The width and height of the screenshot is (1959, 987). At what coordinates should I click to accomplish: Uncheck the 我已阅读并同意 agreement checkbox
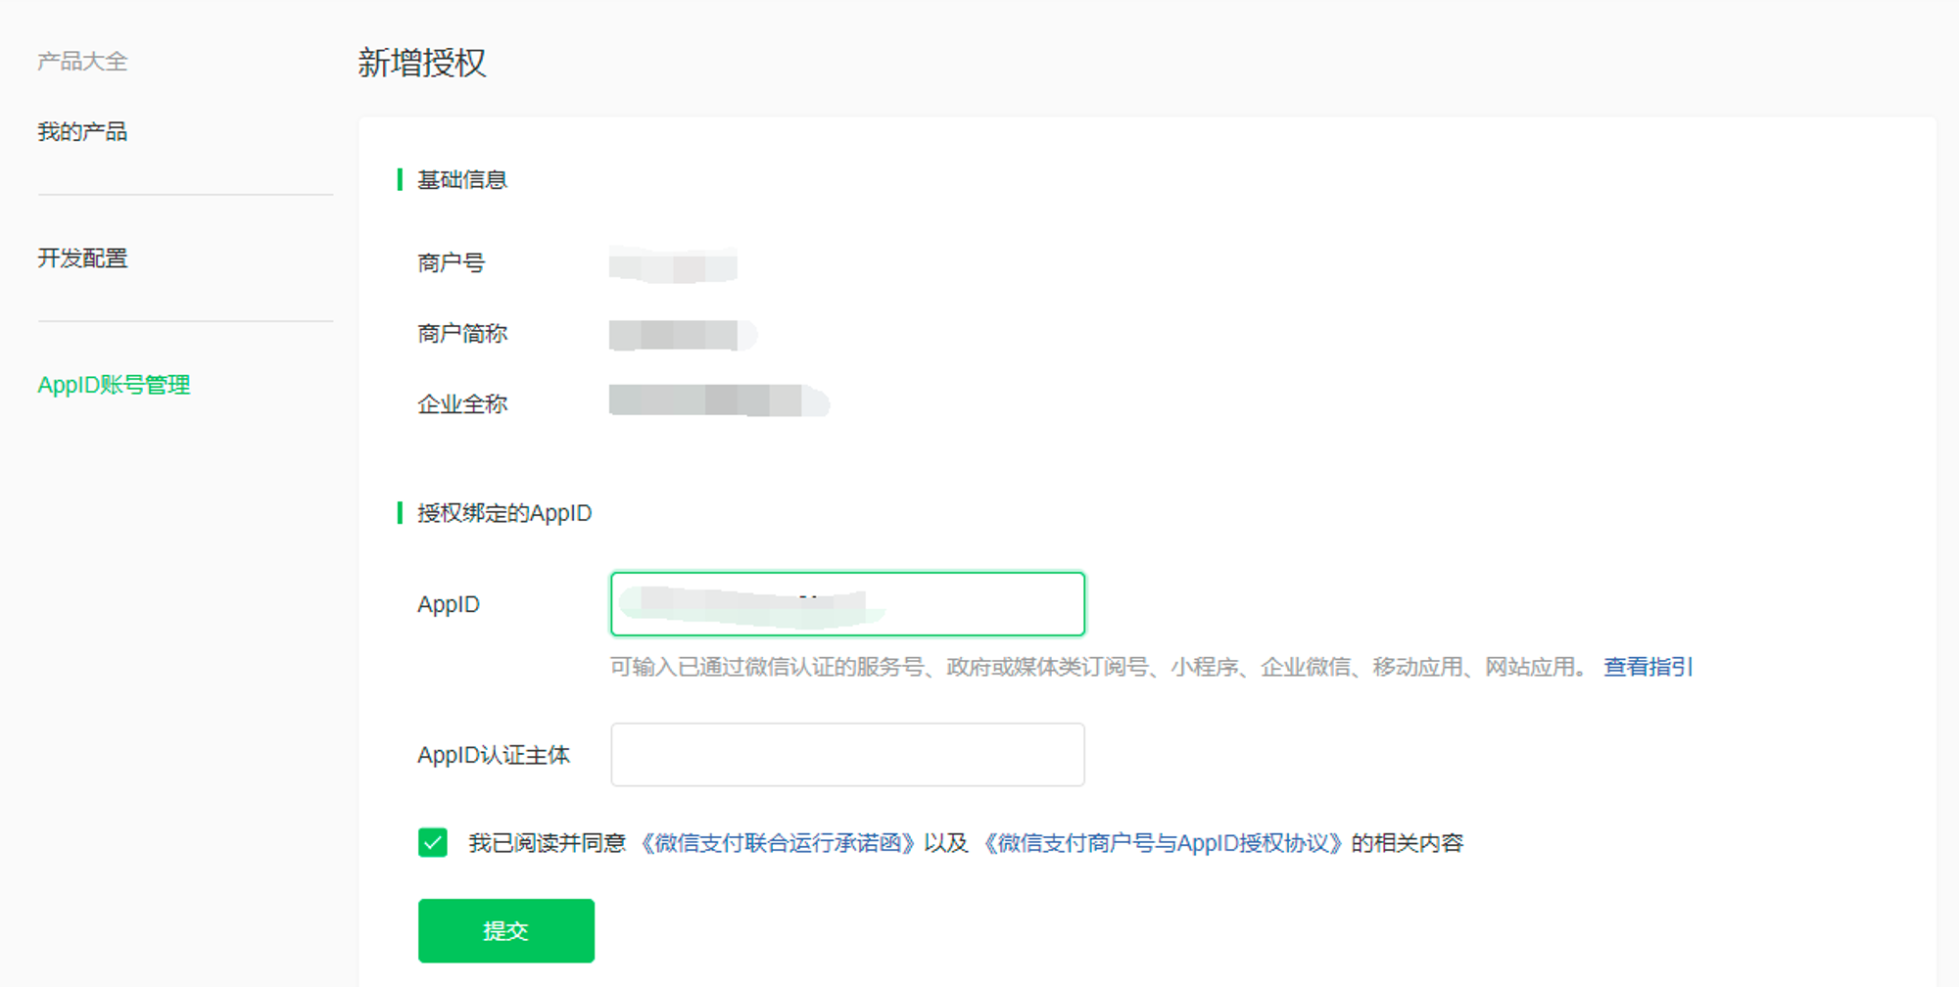433,843
